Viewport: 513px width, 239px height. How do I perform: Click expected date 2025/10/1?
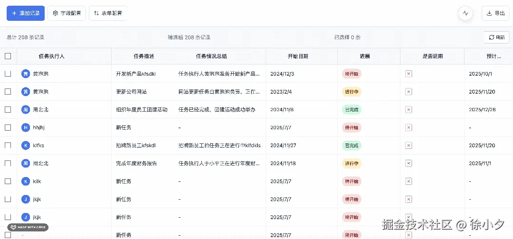pos(481,74)
